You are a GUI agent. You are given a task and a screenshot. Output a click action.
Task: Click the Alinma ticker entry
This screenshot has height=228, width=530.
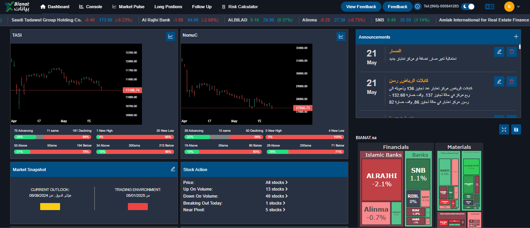(x=333, y=20)
